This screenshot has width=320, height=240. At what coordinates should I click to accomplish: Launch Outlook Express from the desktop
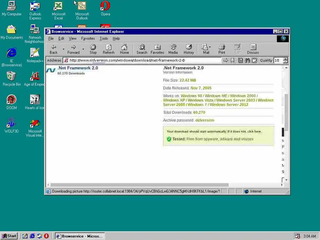pos(35,10)
